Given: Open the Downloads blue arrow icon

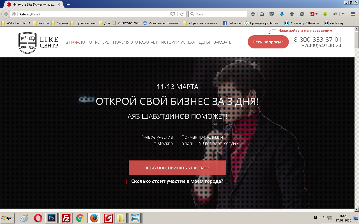Looking at the screenshot, I should [x=282, y=14].
